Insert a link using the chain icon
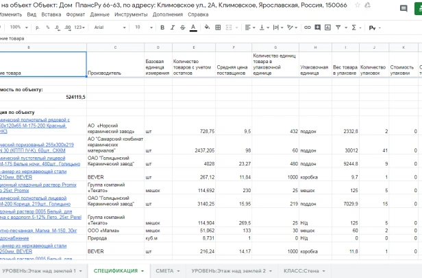Image resolution: width=422 pixels, height=278 pixels. pos(308,27)
